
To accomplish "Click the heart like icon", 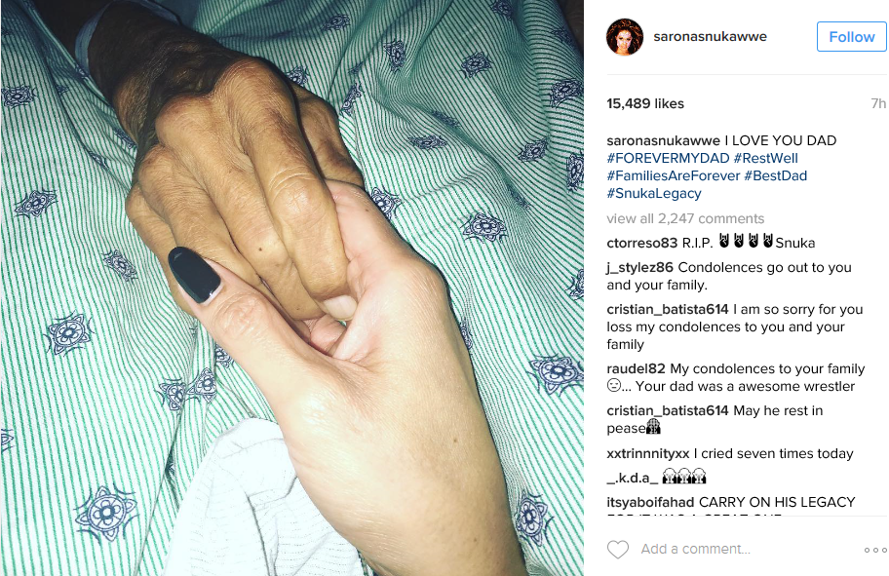I will 618,550.
